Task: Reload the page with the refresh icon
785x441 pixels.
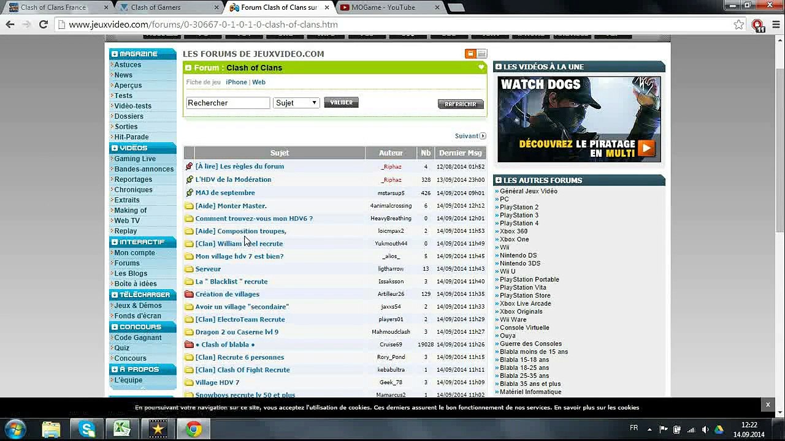Action: tap(43, 24)
